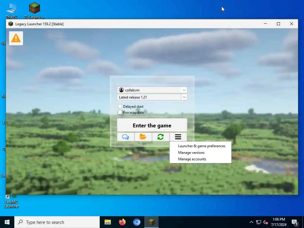Screen dimensions: 304x228
Task: Click the Legacy Launcher title bar icon
Action: [11, 24]
